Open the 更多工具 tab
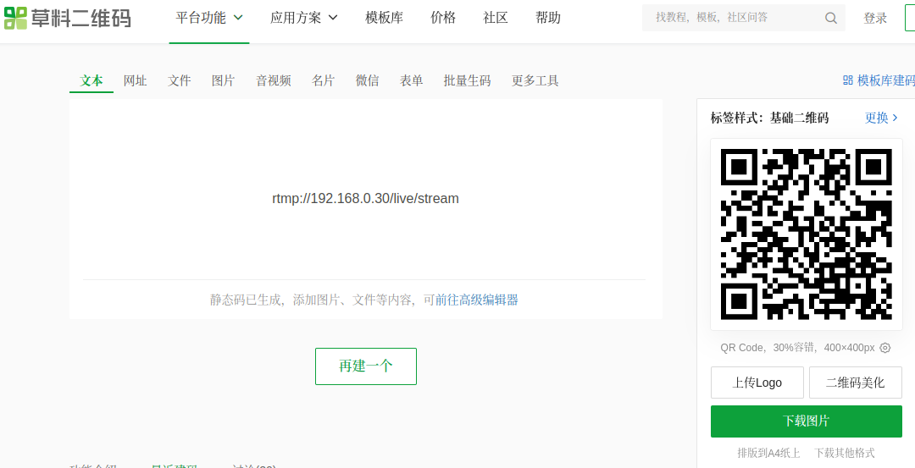The width and height of the screenshot is (915, 468). point(535,80)
